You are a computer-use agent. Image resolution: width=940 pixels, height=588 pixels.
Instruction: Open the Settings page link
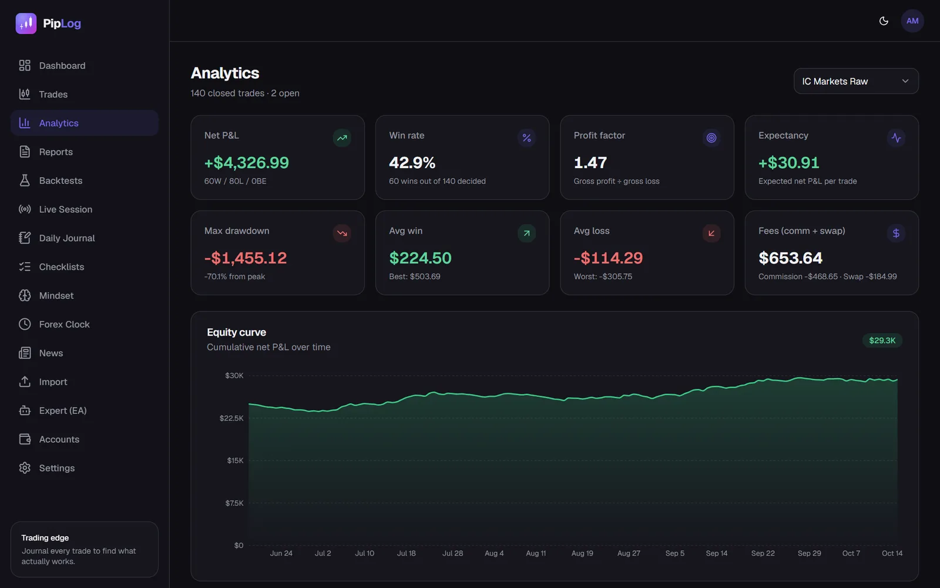[x=85, y=468]
